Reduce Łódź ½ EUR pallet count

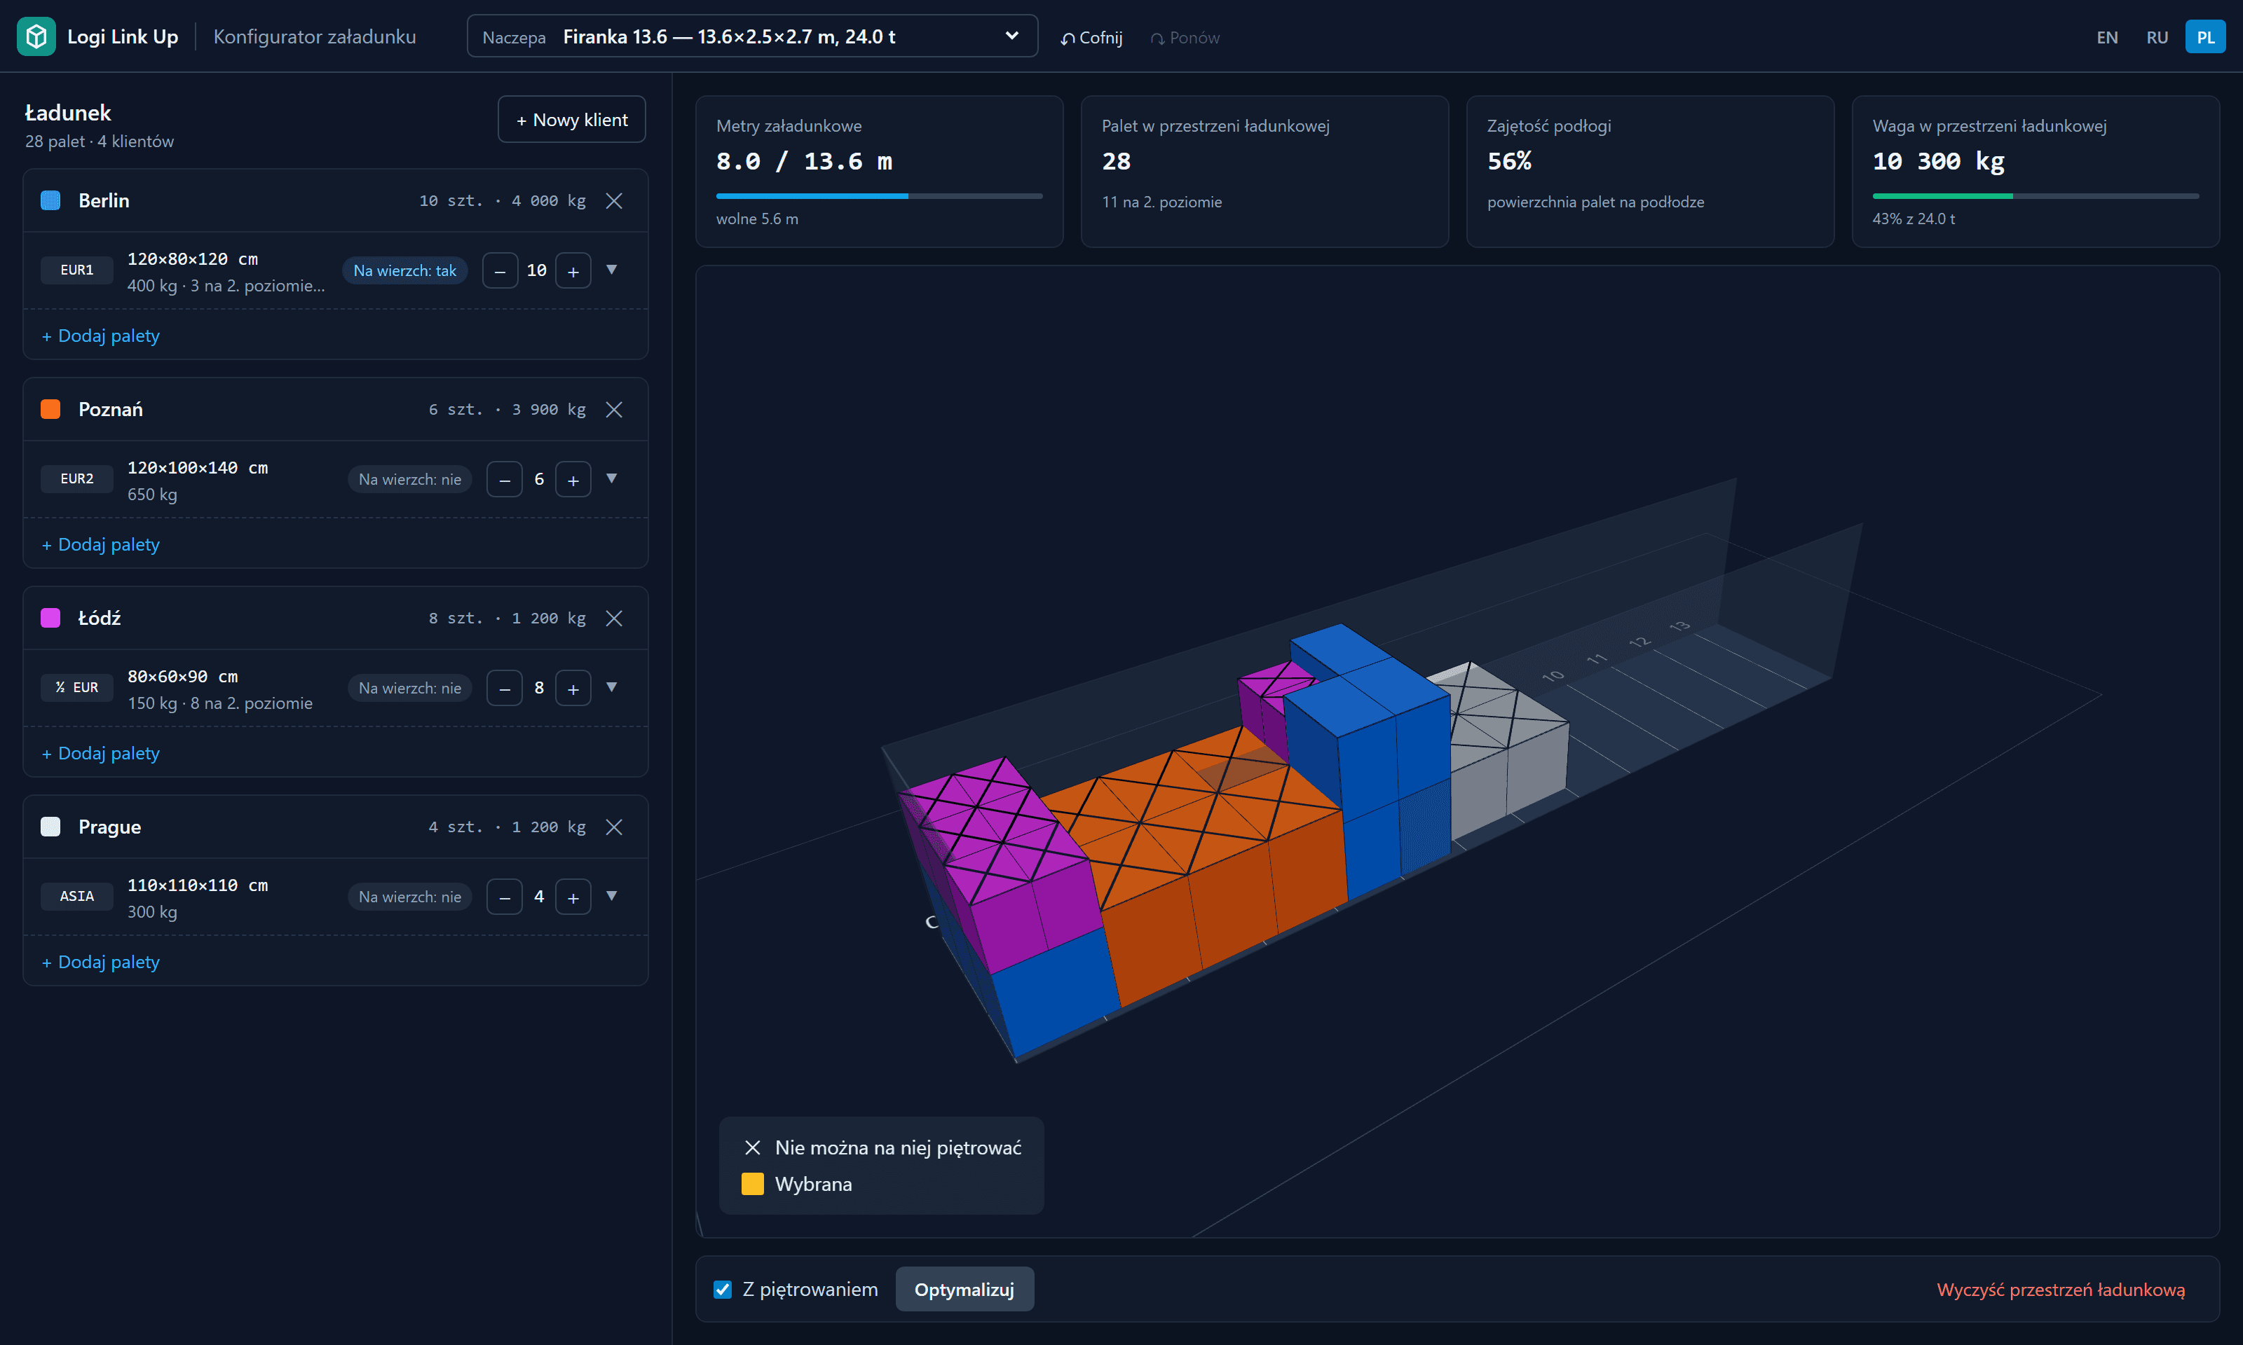504,688
